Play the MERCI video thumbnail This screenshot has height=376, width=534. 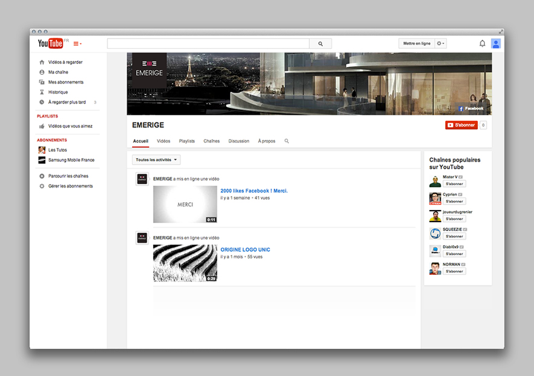point(185,205)
